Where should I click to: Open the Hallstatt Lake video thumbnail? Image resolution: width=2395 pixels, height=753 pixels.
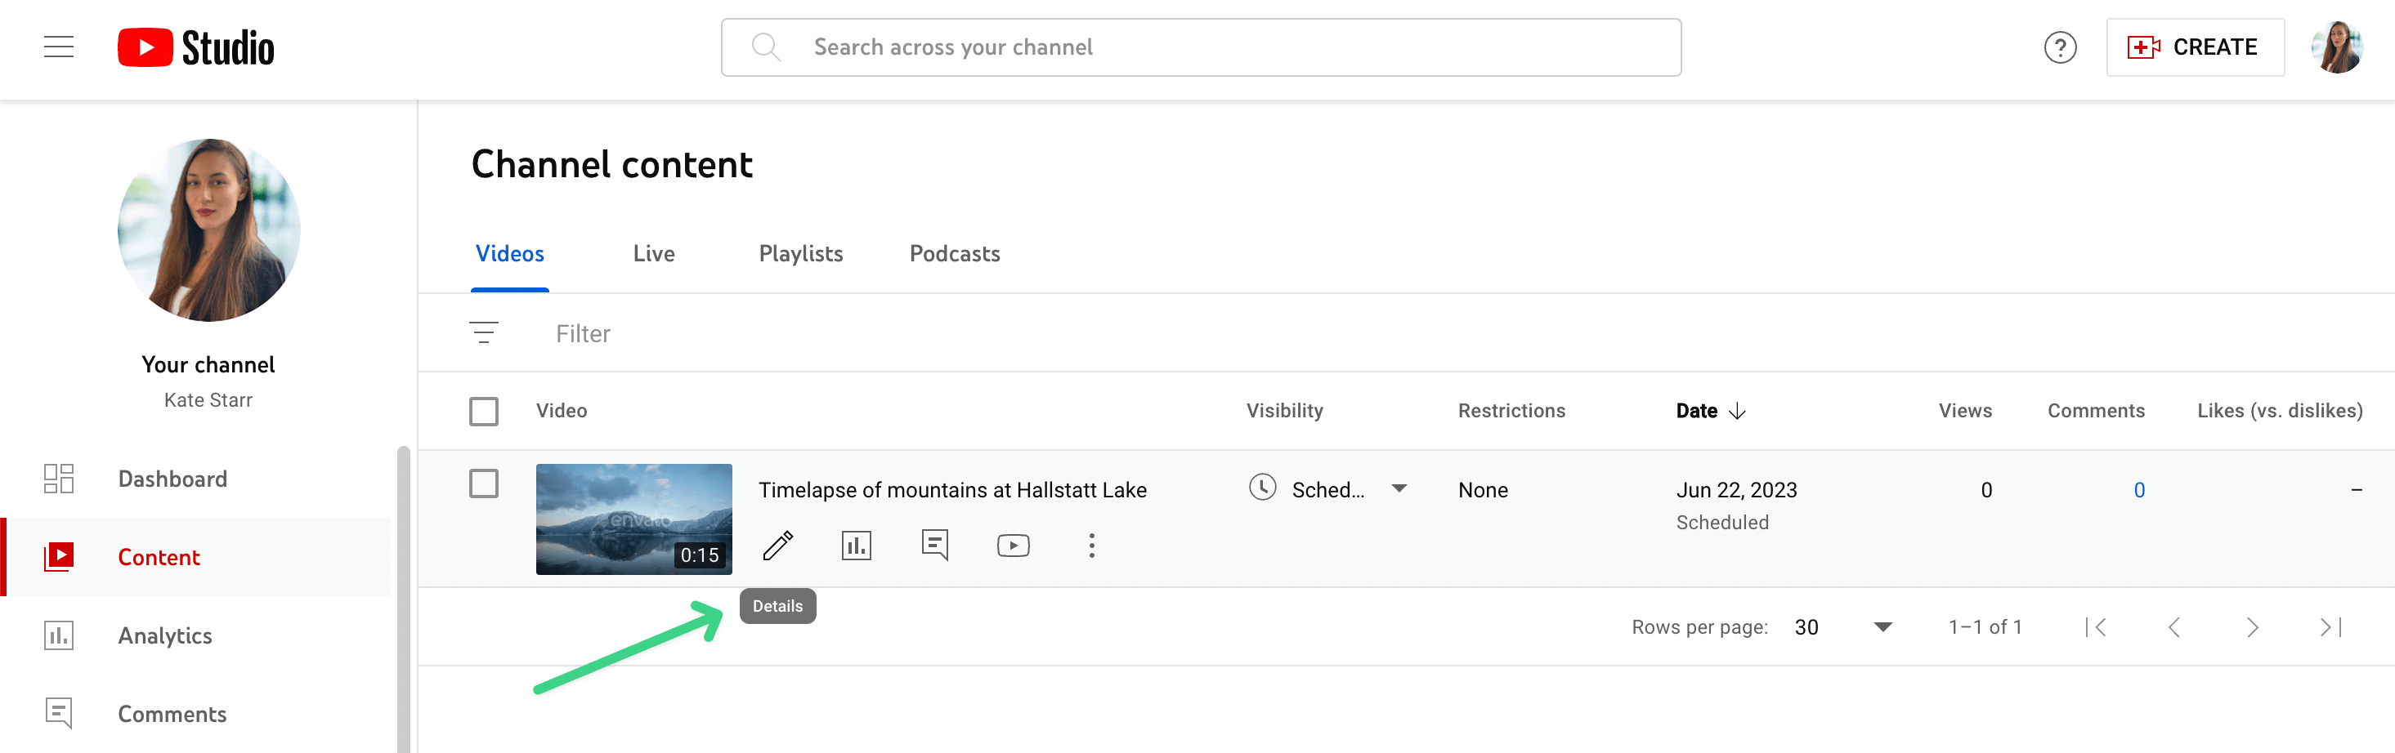click(634, 519)
